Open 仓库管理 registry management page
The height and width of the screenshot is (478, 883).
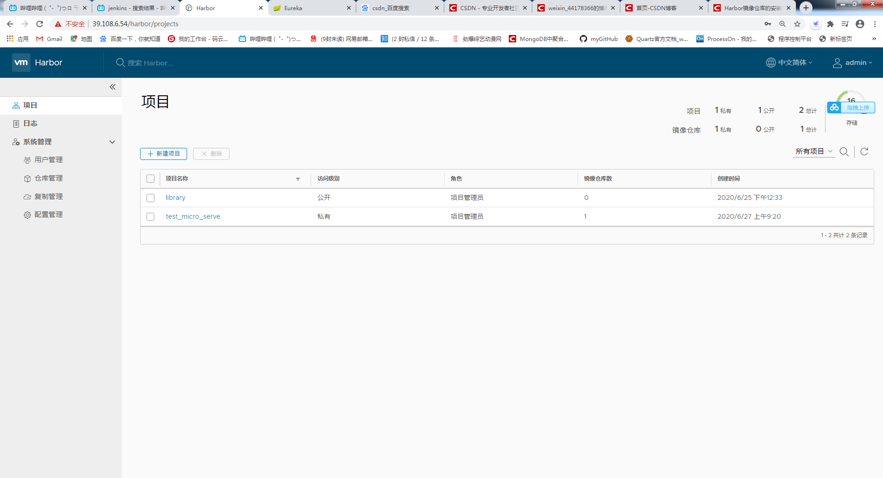[x=48, y=178]
